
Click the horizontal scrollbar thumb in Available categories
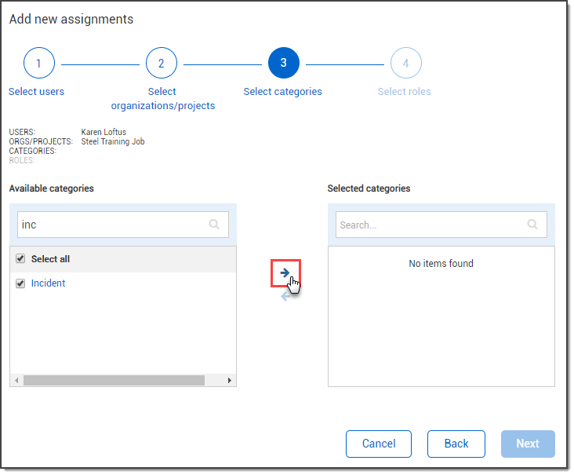114,380
